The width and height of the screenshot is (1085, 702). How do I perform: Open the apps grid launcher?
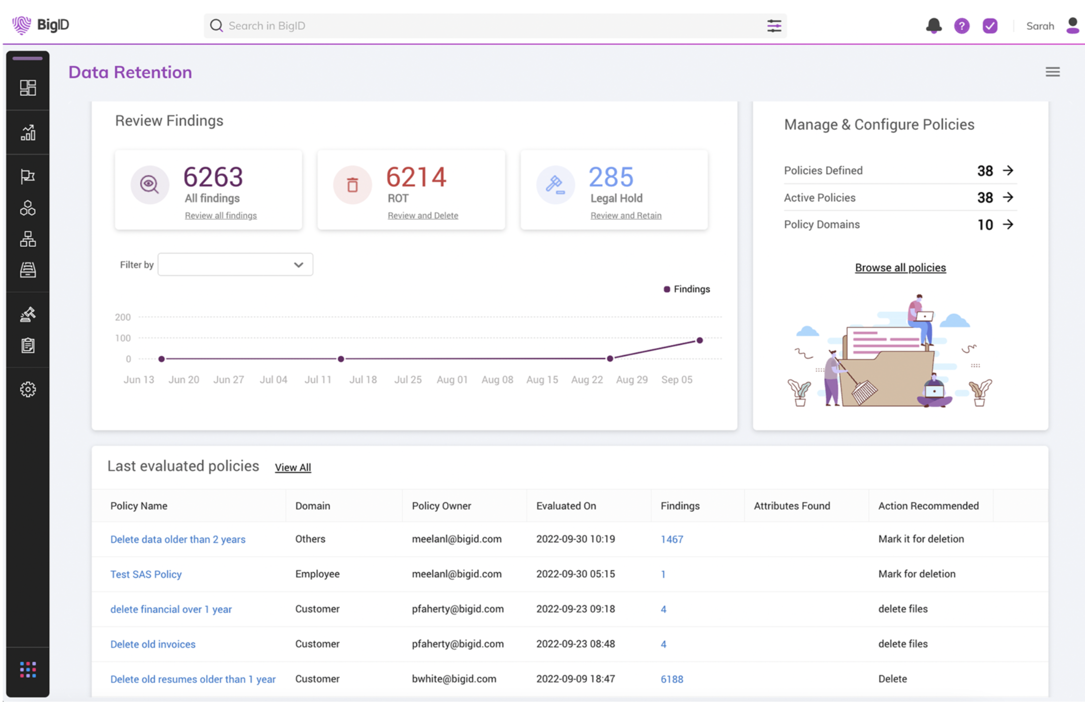coord(28,670)
